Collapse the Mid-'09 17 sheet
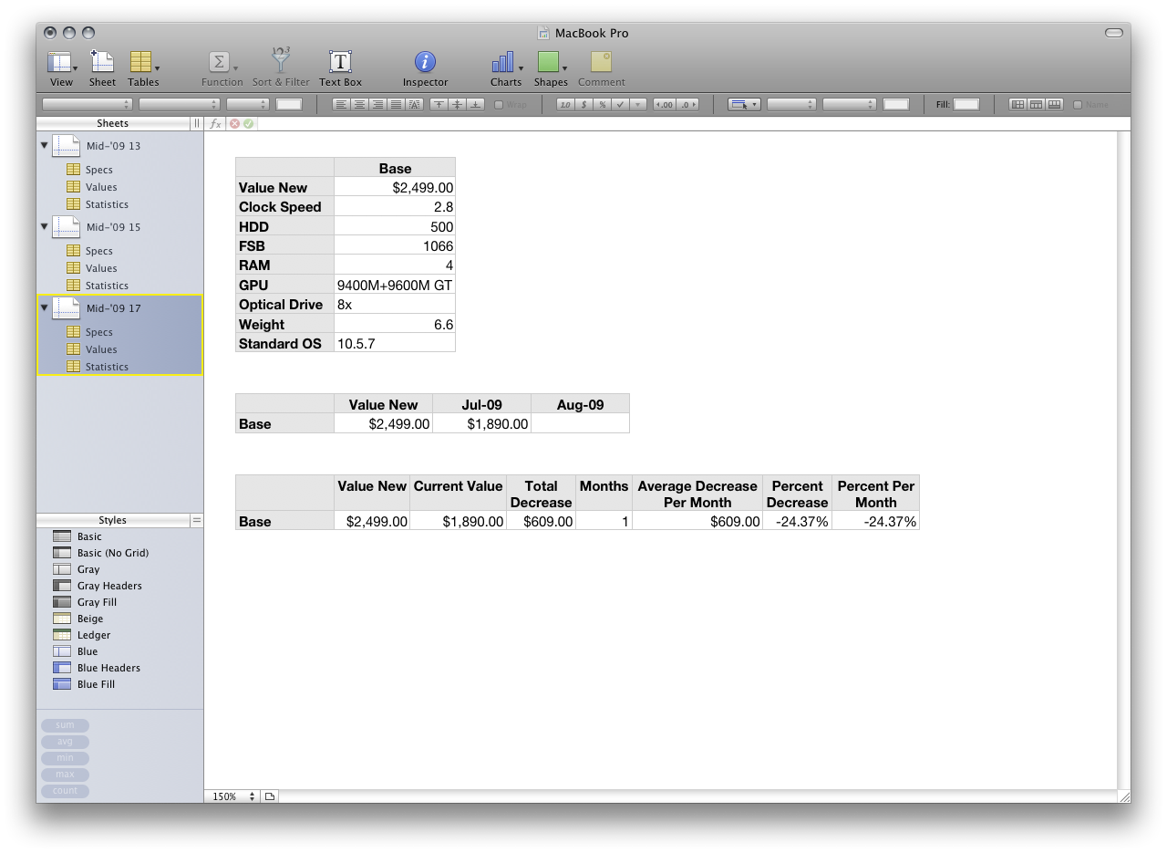The image size is (1167, 853). 44,307
